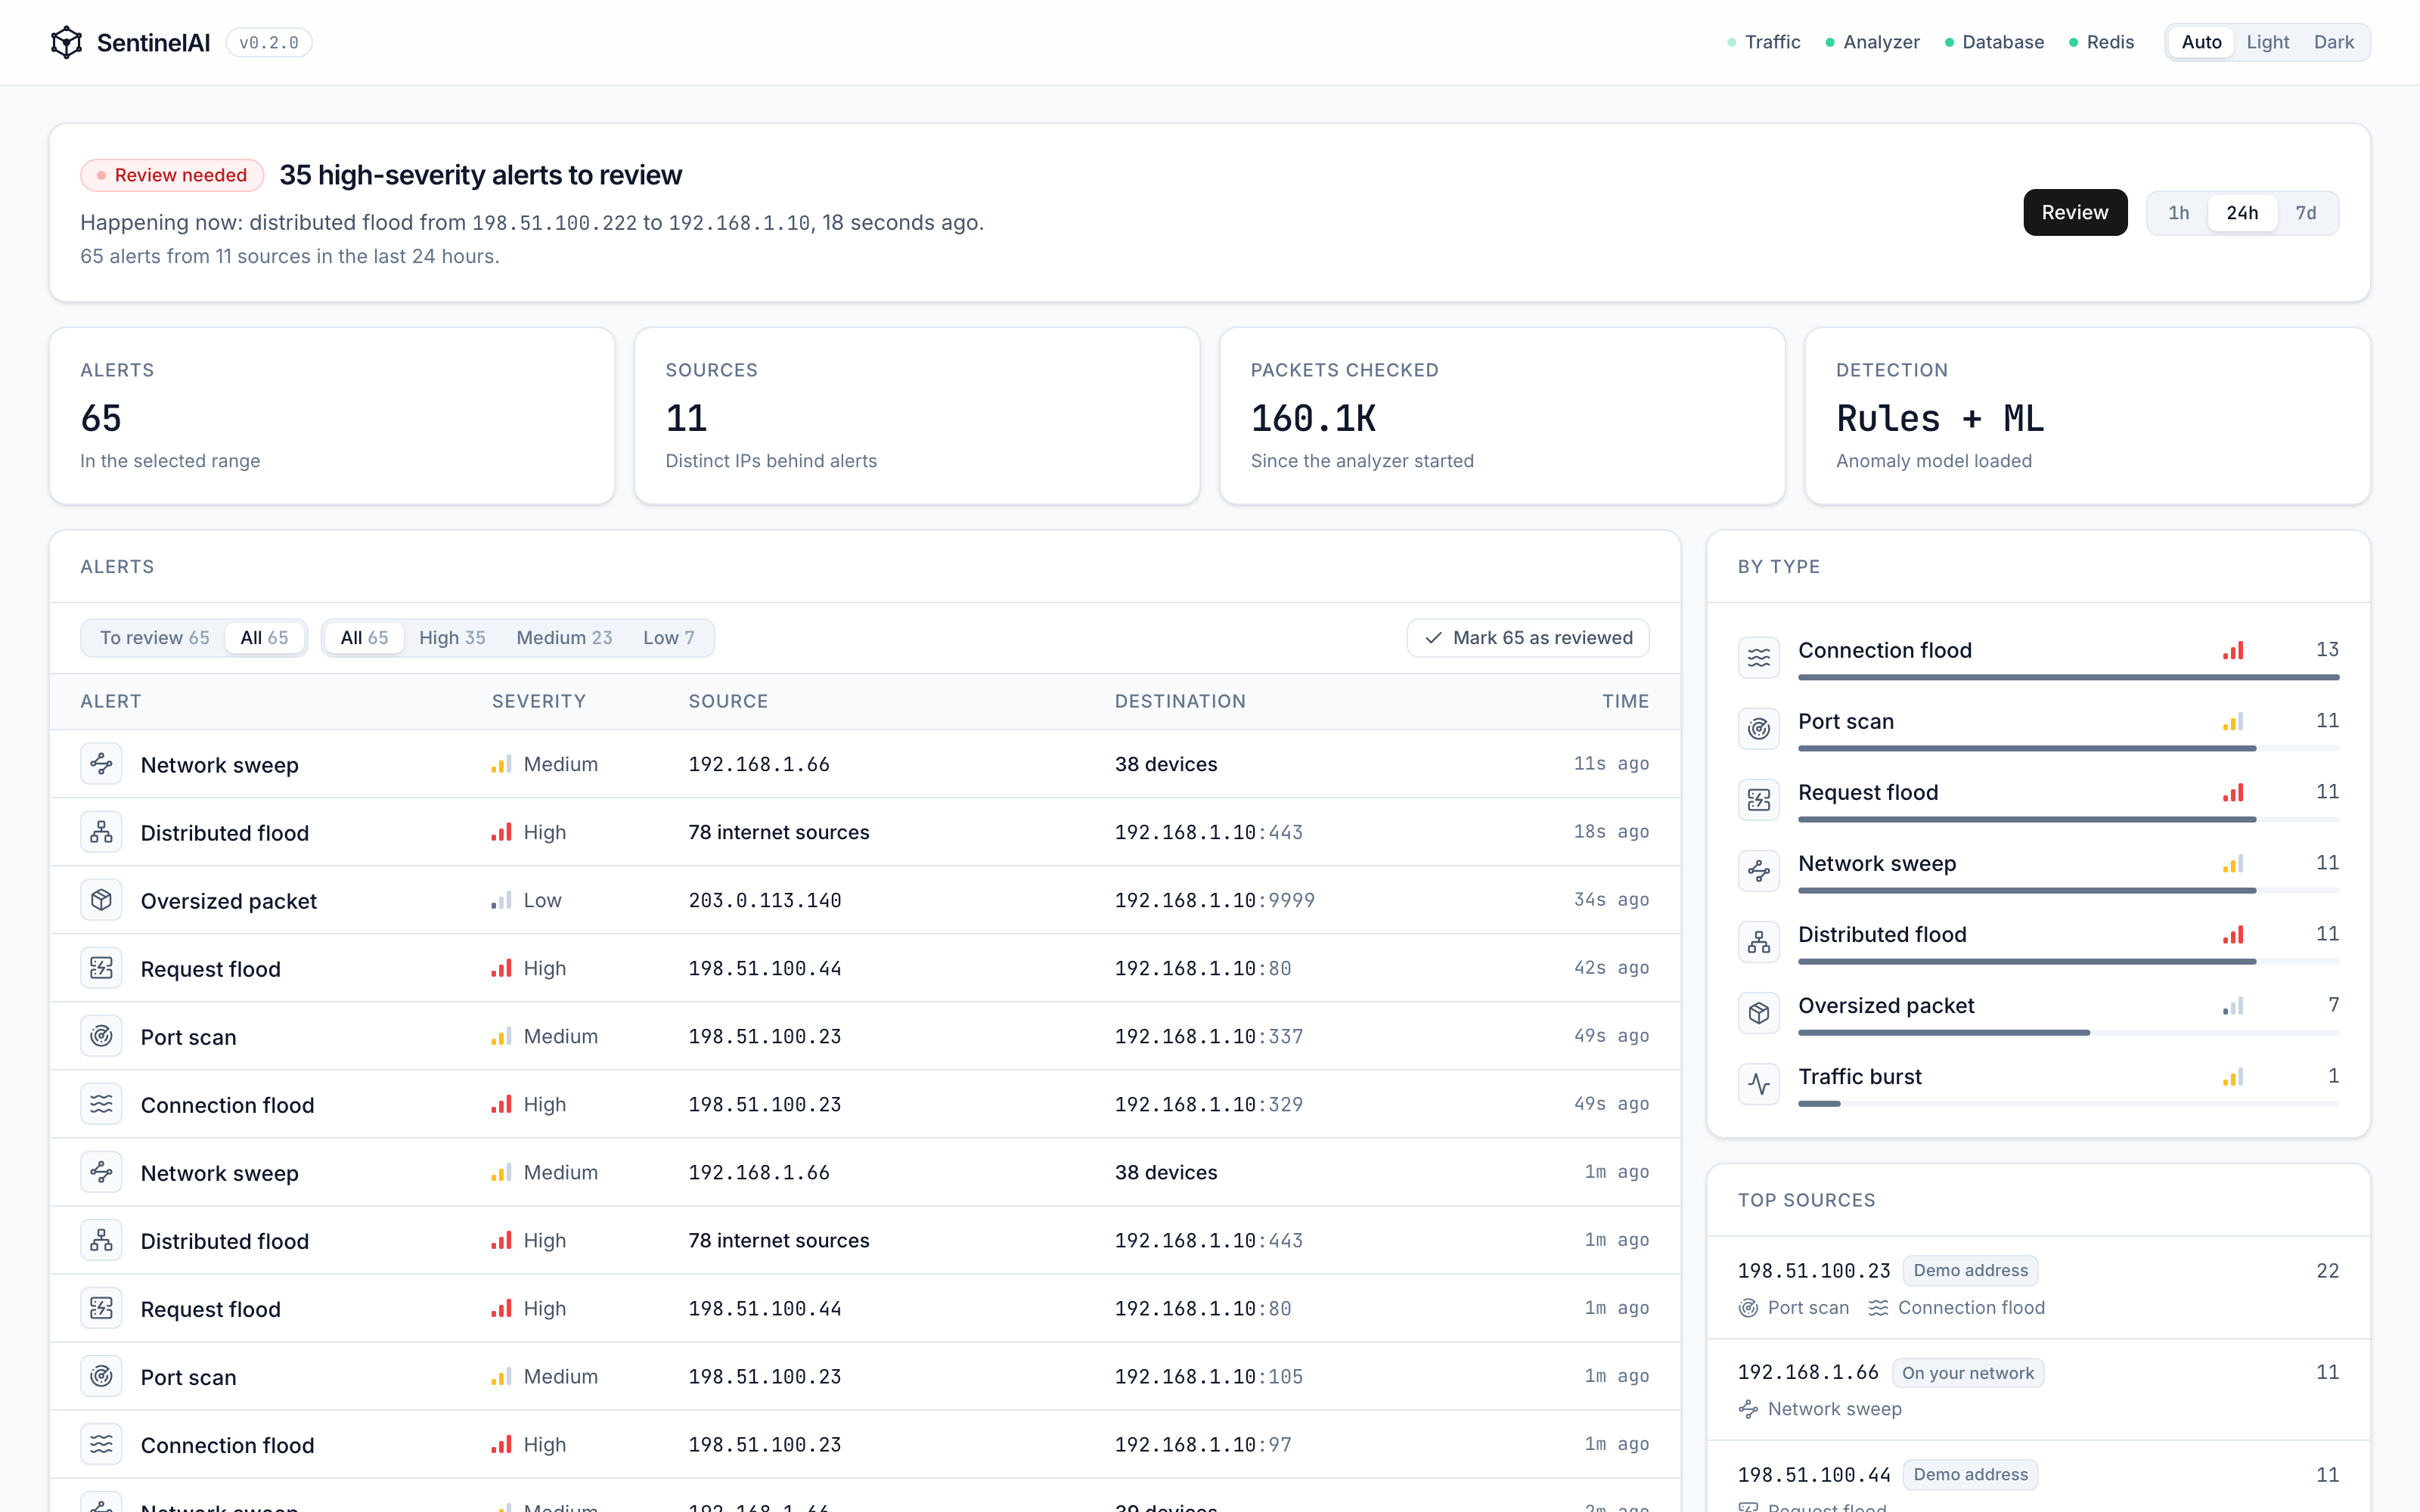
Task: Click high severity bars icon in 18s ago row
Action: [x=501, y=832]
